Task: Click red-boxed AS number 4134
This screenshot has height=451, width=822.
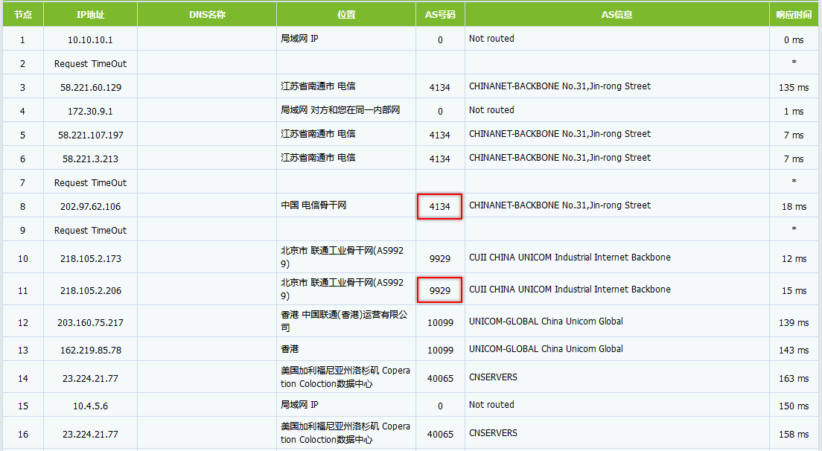Action: pos(440,206)
